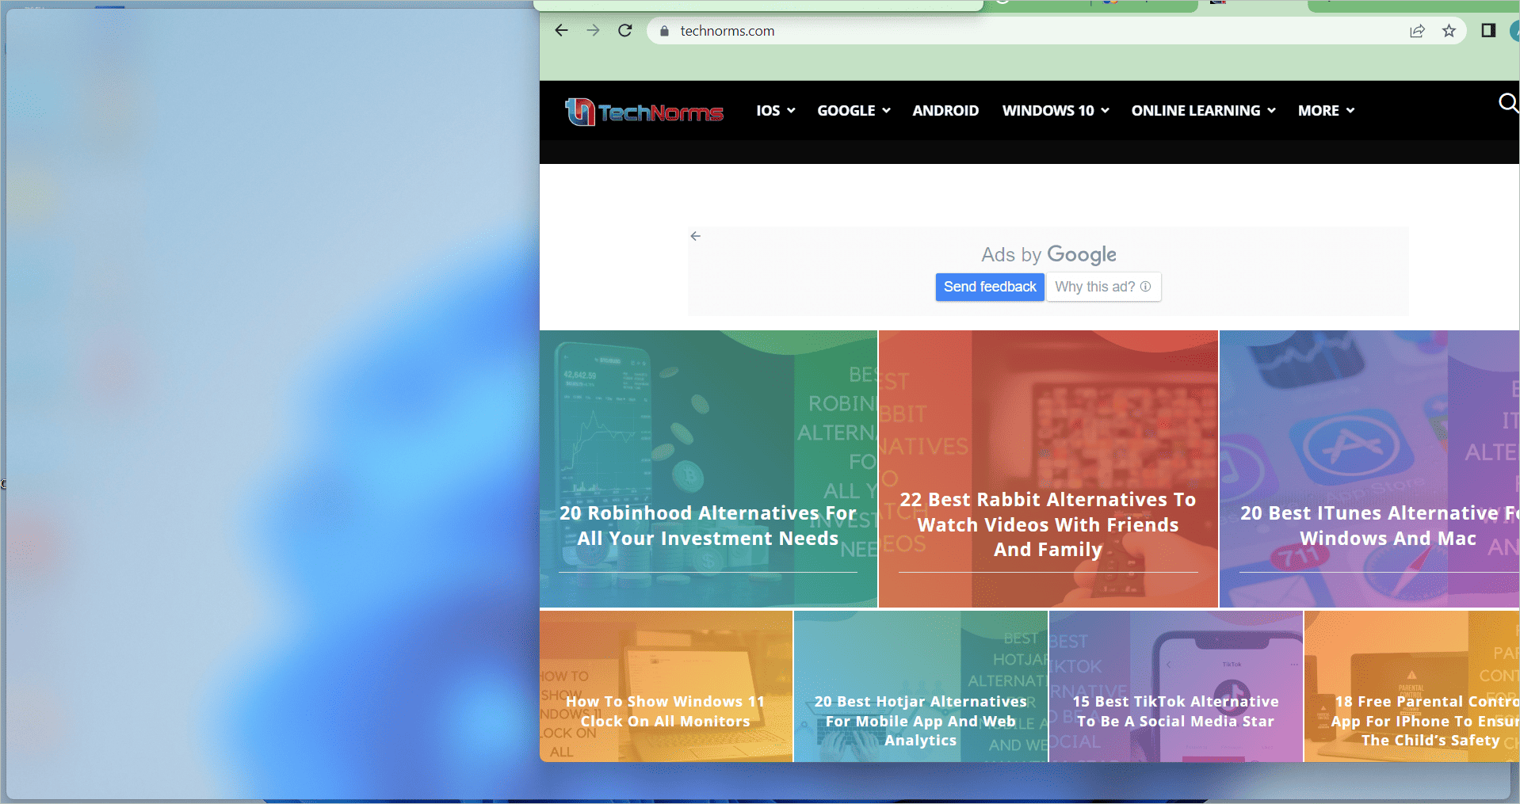Open the site search magnifier icon
This screenshot has width=1520, height=804.
click(x=1507, y=103)
